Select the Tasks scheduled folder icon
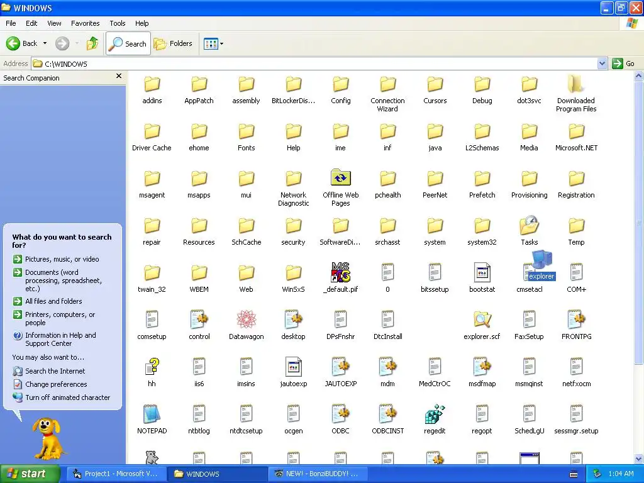This screenshot has width=644, height=483. 529,225
